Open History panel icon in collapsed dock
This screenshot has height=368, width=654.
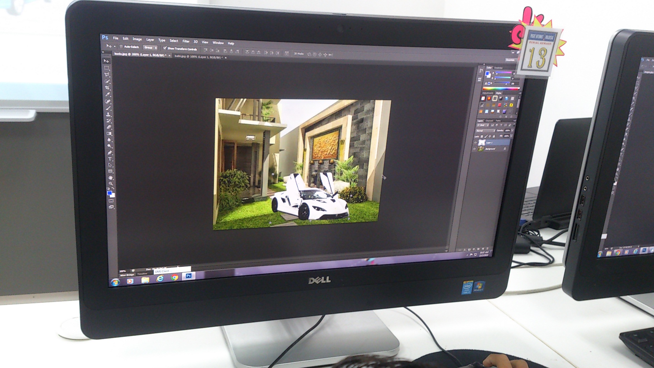[481, 71]
